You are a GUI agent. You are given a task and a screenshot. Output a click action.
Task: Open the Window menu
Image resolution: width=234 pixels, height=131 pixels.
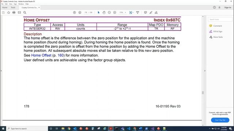point(21,4)
